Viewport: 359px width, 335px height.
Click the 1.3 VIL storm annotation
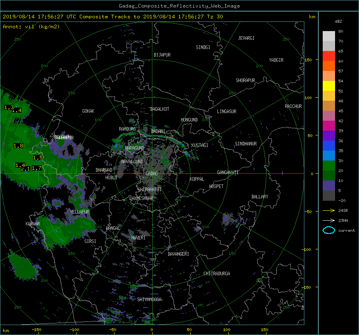click(x=9, y=107)
